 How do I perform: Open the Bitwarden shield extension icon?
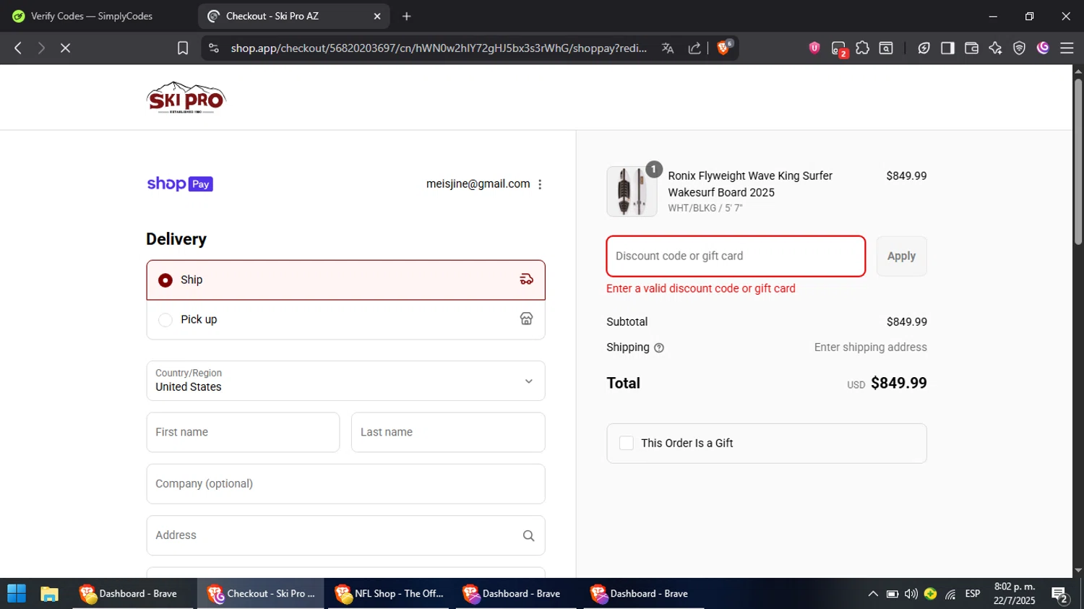814,48
